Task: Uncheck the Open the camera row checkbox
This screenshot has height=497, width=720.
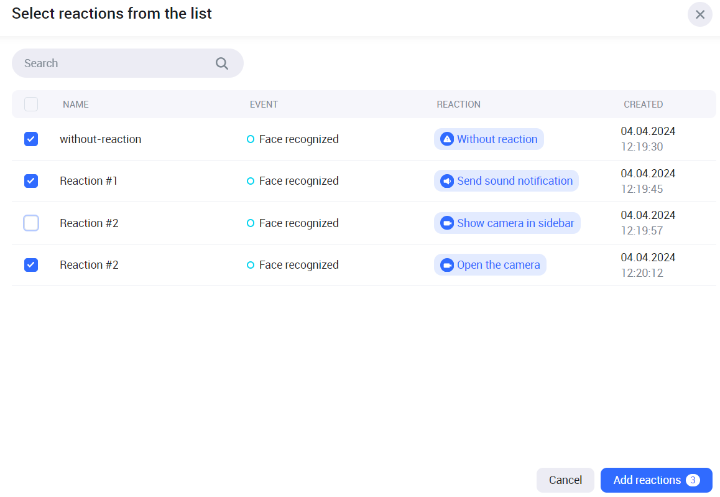Action: (x=31, y=265)
